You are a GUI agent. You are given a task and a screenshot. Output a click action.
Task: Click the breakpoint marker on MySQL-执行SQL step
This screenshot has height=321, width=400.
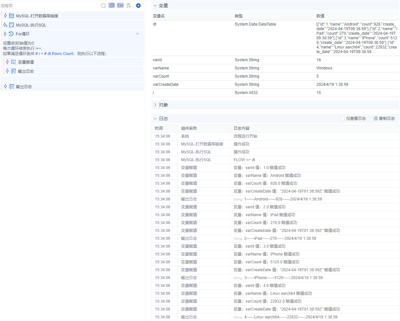(x=5, y=25)
